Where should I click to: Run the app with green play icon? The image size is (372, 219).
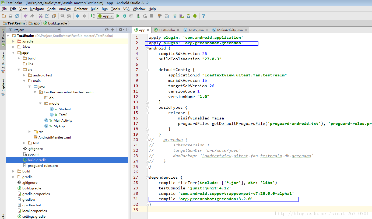click(118, 16)
